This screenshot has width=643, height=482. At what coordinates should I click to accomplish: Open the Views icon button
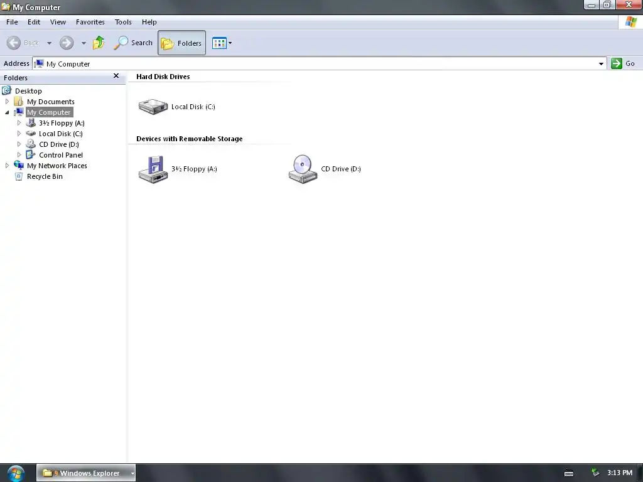pos(219,43)
